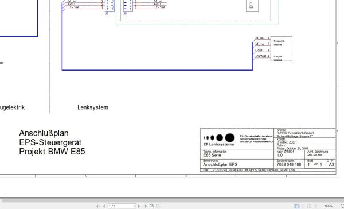Select the single page view mode

click(x=296, y=206)
